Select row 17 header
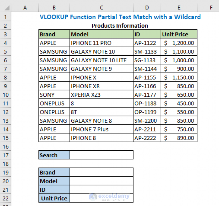This screenshot has width=219, height=206. 5,155
